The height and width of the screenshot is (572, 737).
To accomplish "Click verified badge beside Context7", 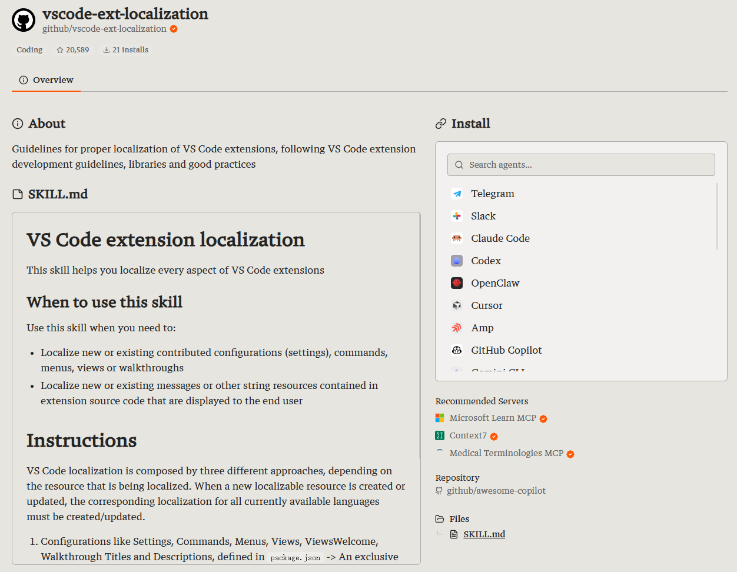I will point(494,437).
